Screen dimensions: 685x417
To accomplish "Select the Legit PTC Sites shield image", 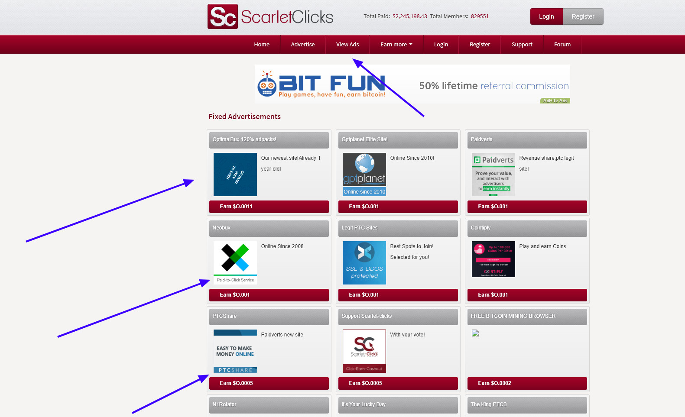I will (364, 262).
